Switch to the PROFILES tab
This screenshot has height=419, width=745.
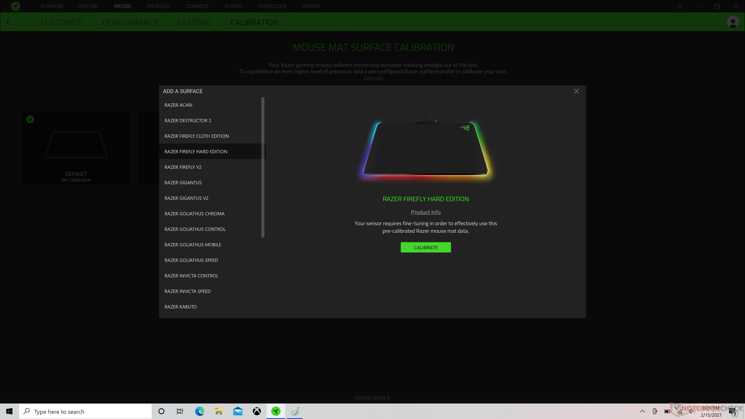pyautogui.click(x=159, y=6)
